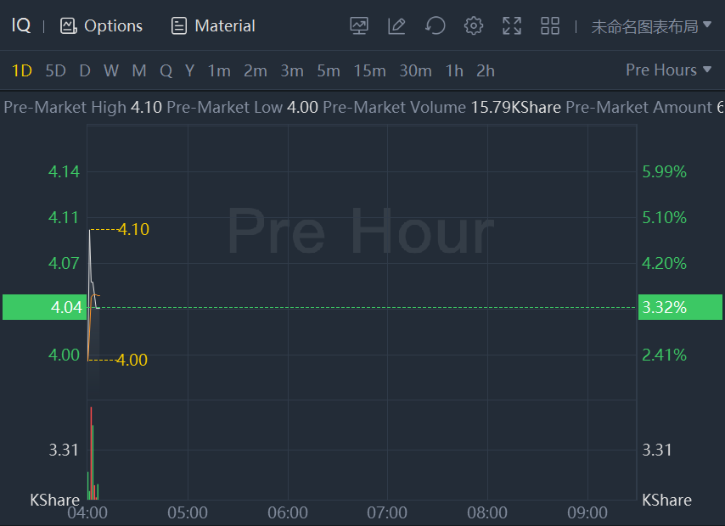725x526 pixels.
Task: Click the refresh chart icon
Action: pos(436,26)
